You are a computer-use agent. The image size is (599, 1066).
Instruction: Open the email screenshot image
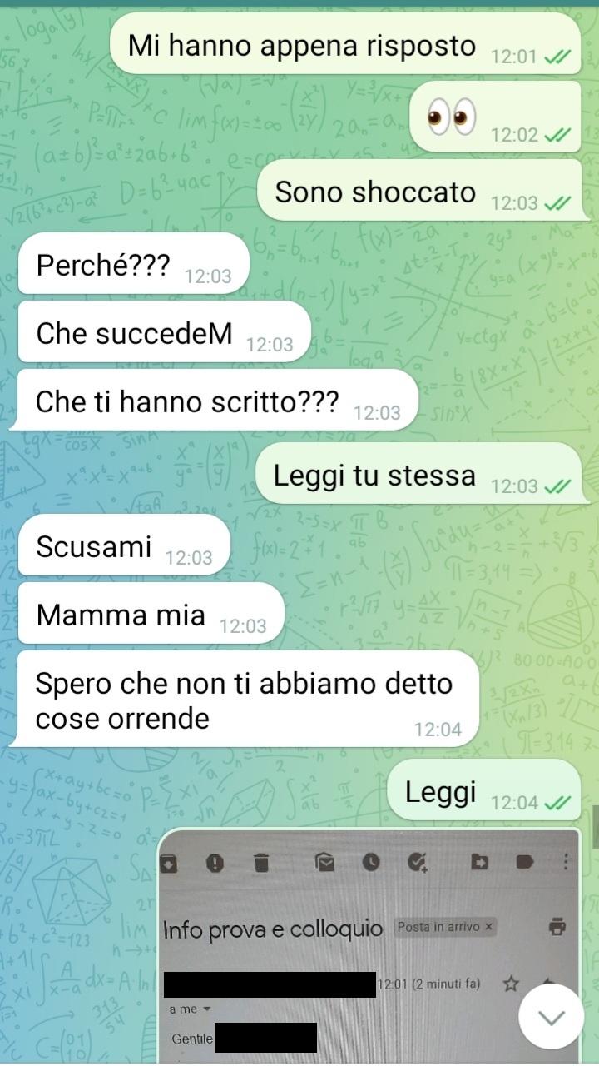pos(369,944)
